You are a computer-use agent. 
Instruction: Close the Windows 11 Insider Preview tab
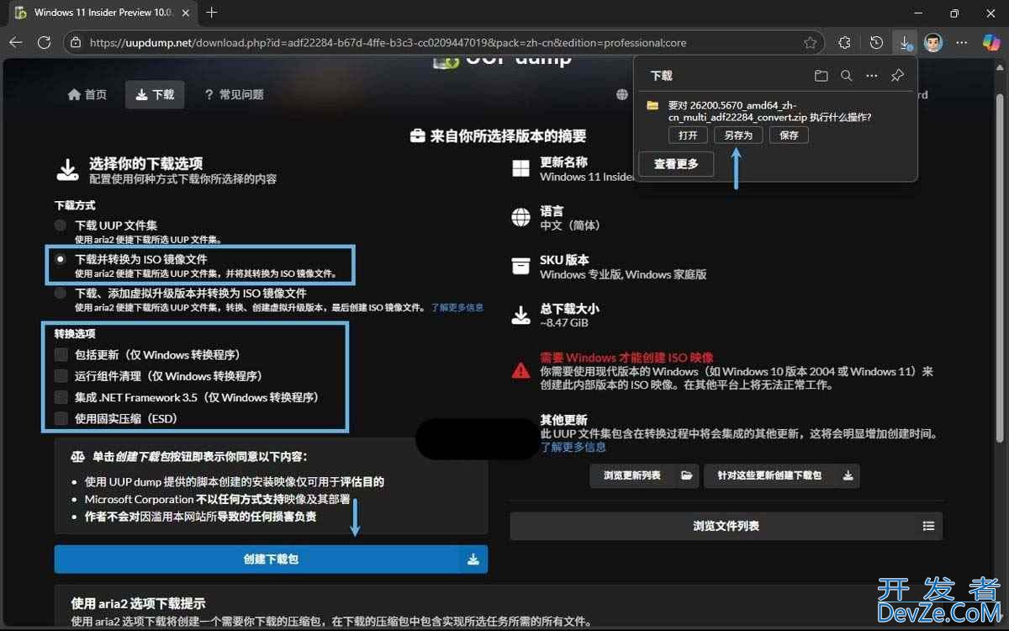(x=188, y=13)
